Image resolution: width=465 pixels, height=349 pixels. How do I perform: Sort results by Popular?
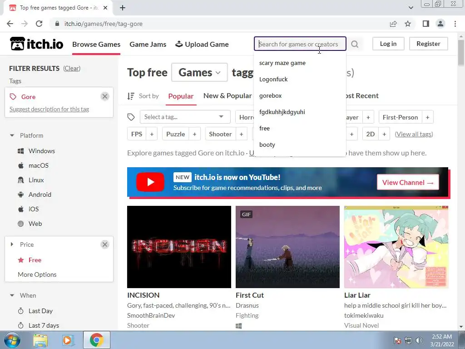click(x=181, y=96)
